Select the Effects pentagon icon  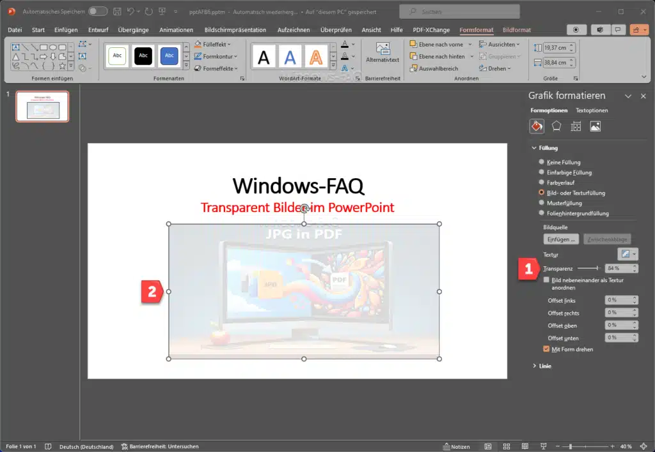556,126
